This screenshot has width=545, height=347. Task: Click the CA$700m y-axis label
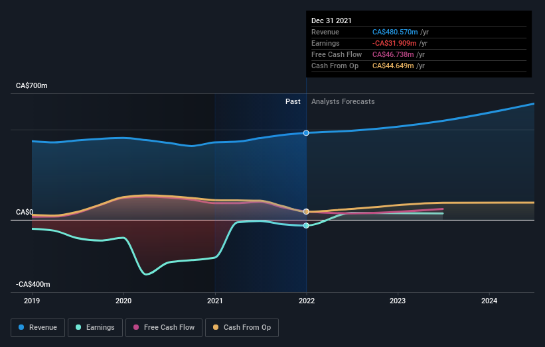[x=32, y=85]
